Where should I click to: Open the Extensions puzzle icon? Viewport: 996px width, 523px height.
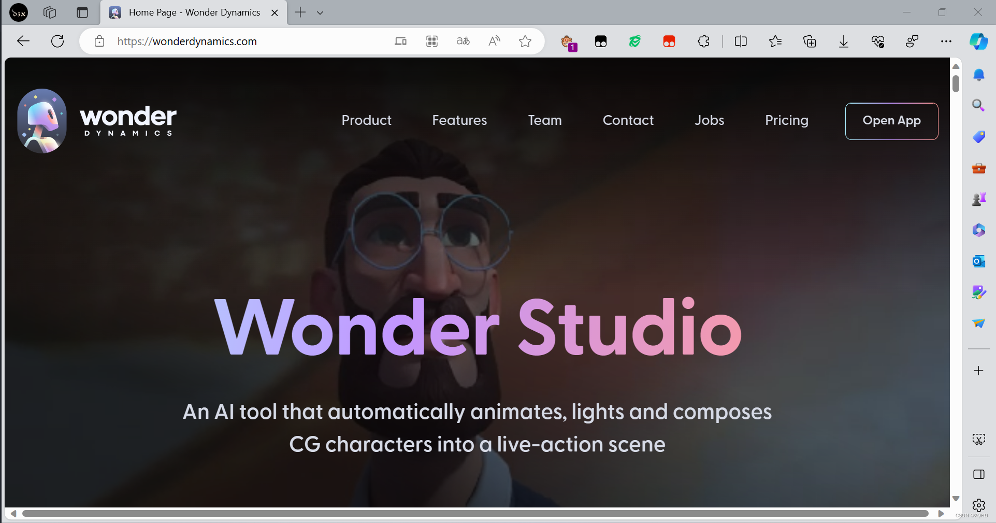click(x=703, y=41)
